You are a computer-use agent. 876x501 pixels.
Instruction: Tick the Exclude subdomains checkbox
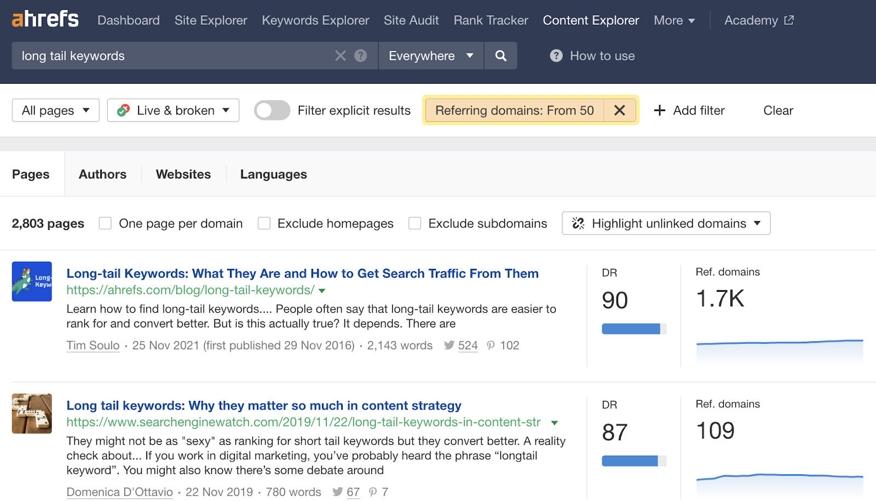415,223
